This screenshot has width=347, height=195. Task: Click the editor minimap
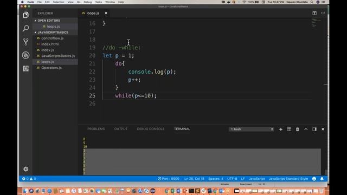tap(317, 23)
